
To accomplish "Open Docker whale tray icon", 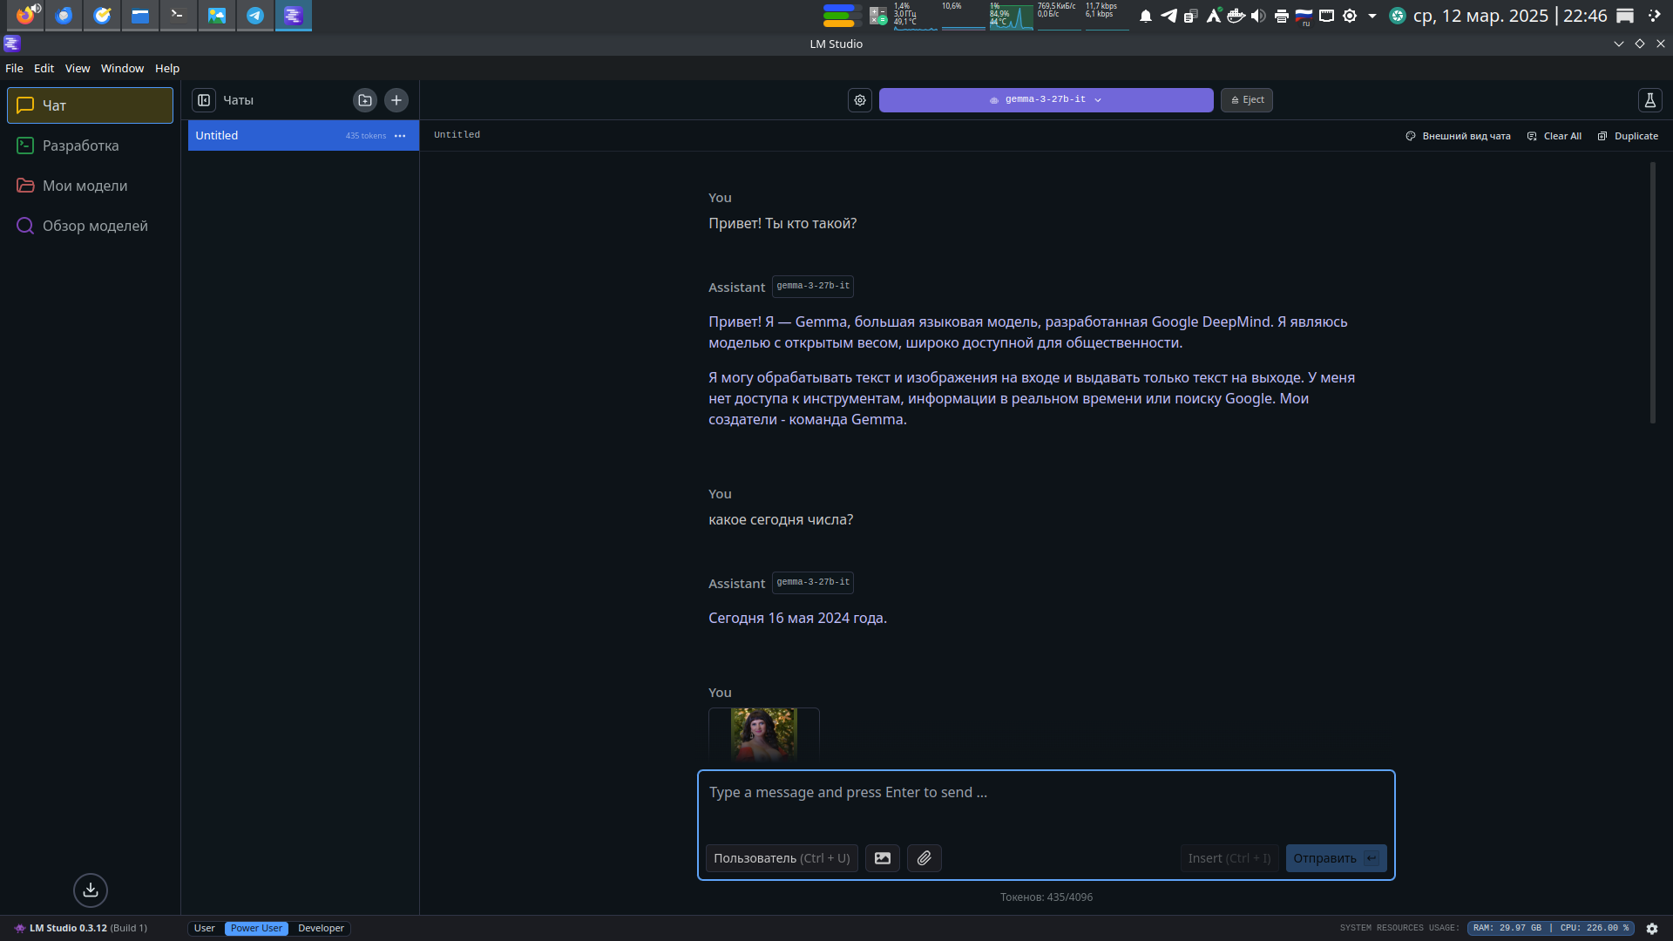I will click(1236, 16).
